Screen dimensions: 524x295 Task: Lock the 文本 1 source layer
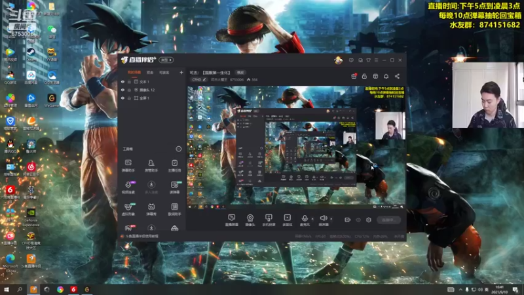(x=129, y=81)
